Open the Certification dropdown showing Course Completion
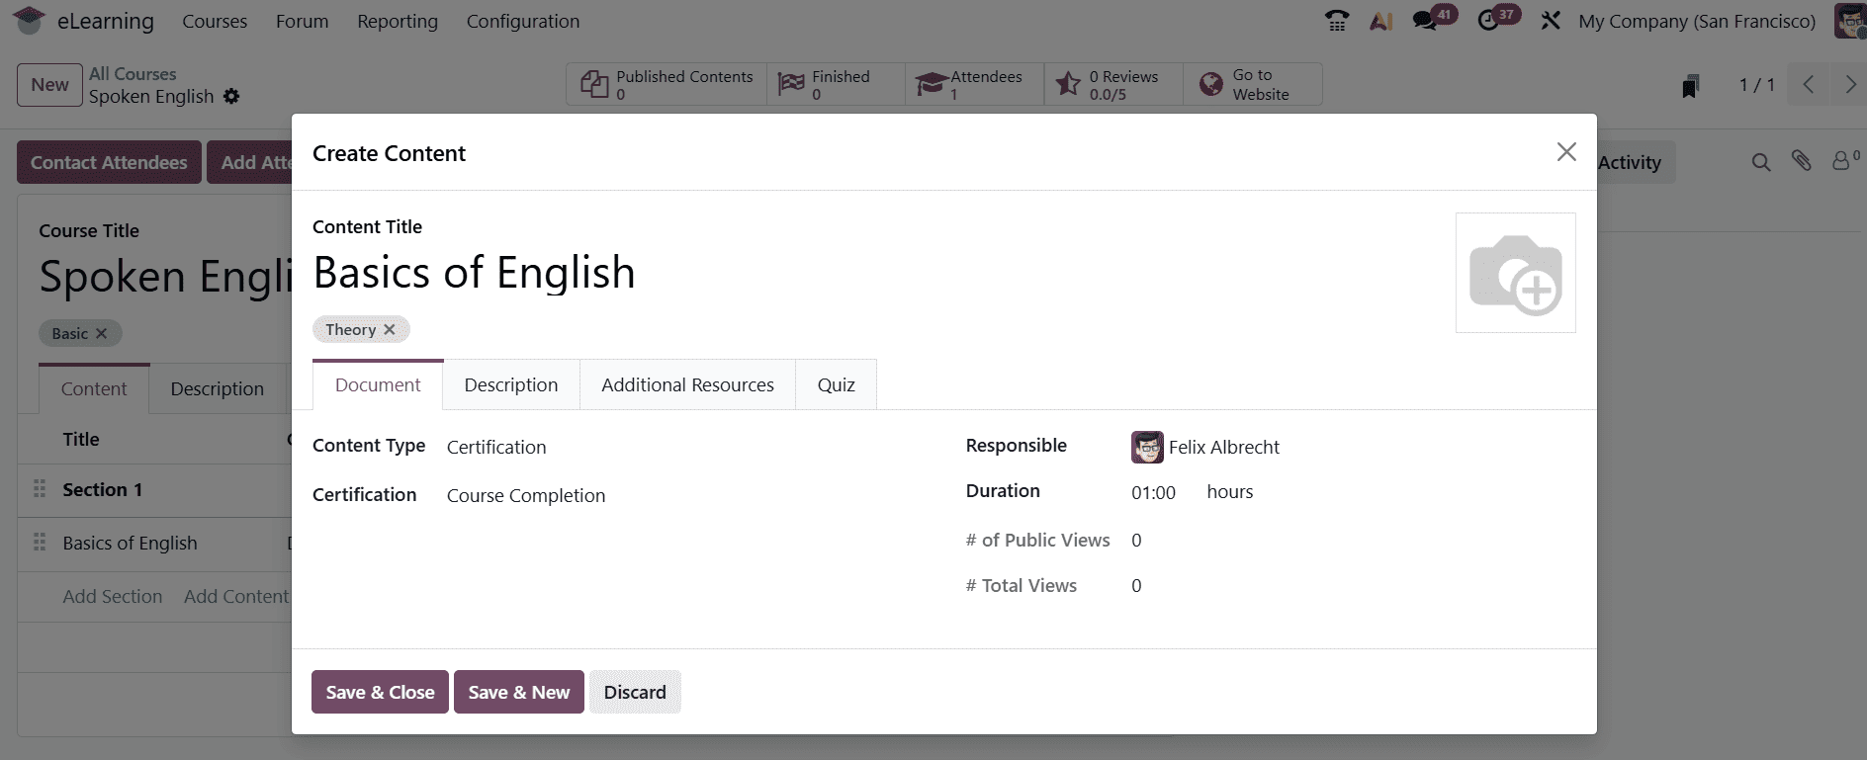1867x760 pixels. (682, 495)
